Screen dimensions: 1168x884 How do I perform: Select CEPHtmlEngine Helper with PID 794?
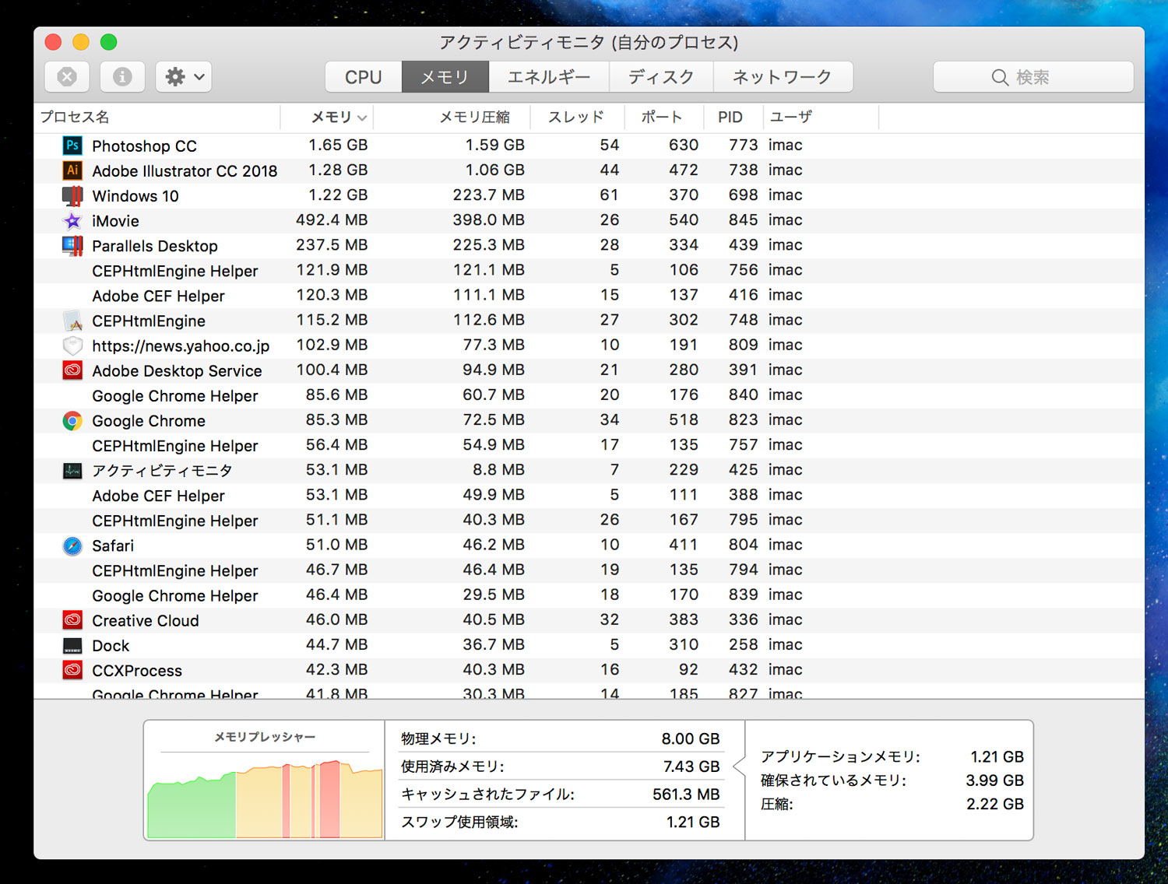(175, 570)
